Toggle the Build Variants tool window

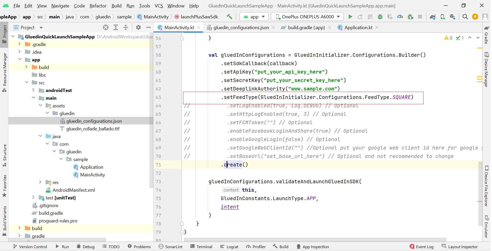point(4,221)
